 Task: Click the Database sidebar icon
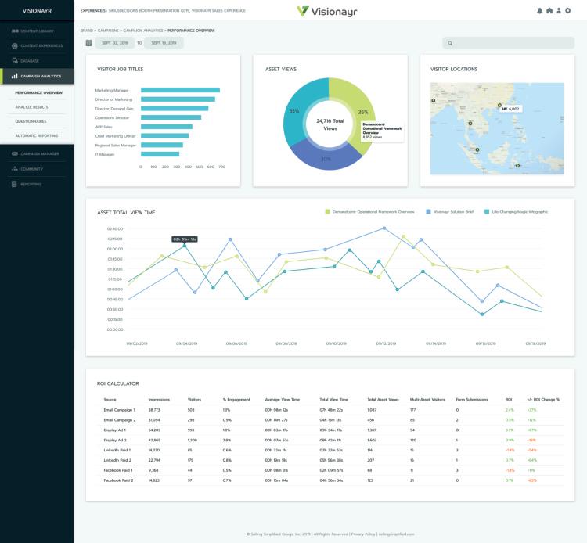tap(15, 60)
